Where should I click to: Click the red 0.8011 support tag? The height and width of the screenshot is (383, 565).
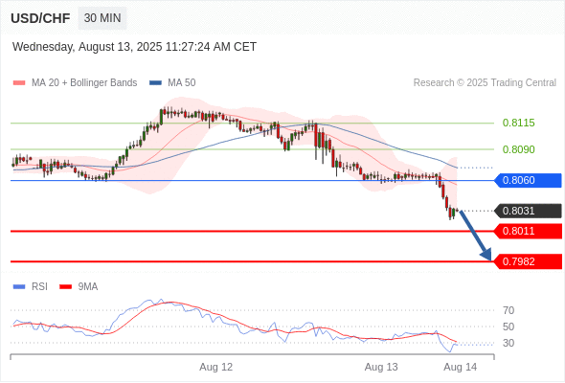click(528, 231)
